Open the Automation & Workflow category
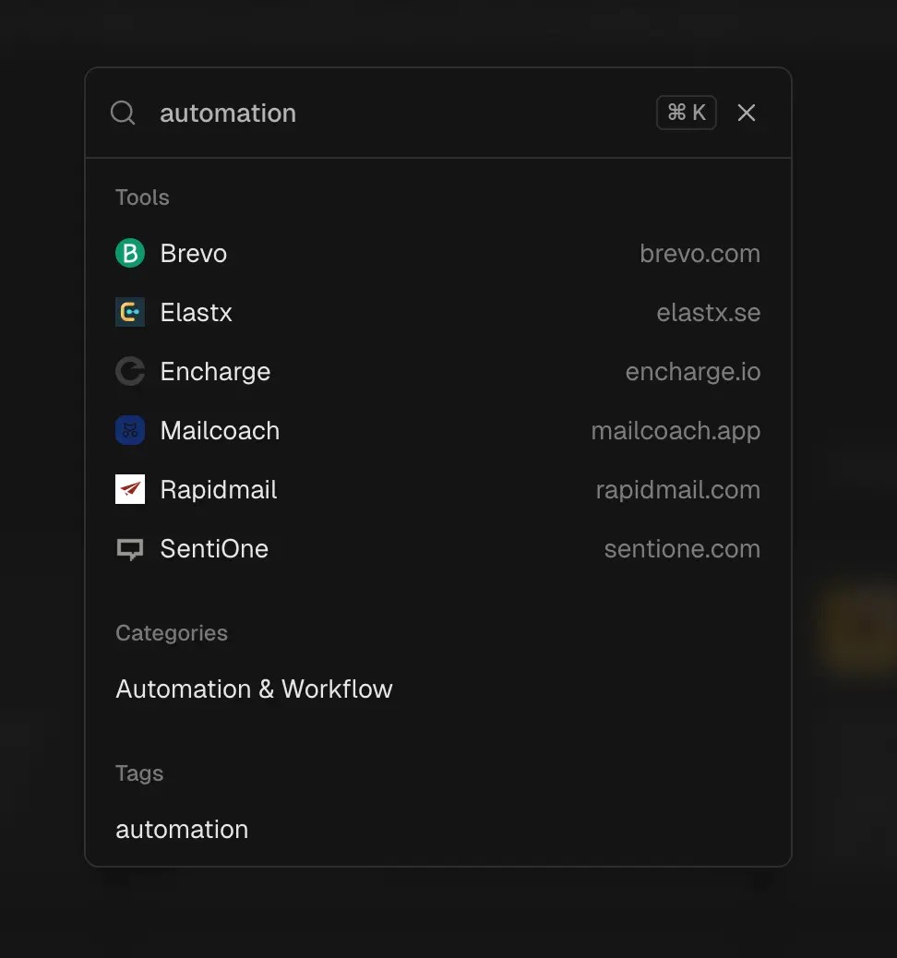The height and width of the screenshot is (958, 897). [x=254, y=689]
